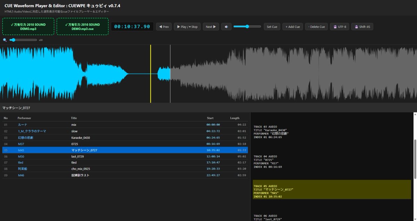This screenshot has width=417, height=221.
Task: Click highlighted title マッチシーン_0727 in track list
Action: (x=84, y=150)
